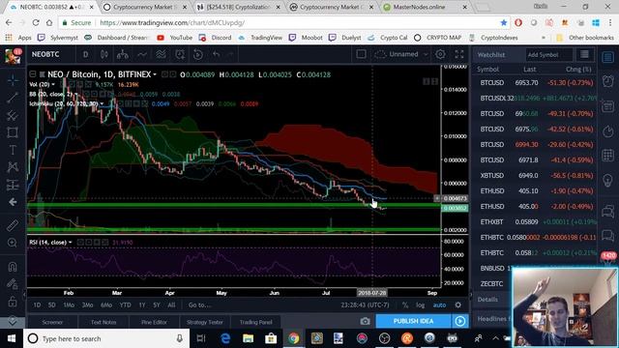Select the 3Mo date range
The image size is (619, 348).
[x=87, y=305]
